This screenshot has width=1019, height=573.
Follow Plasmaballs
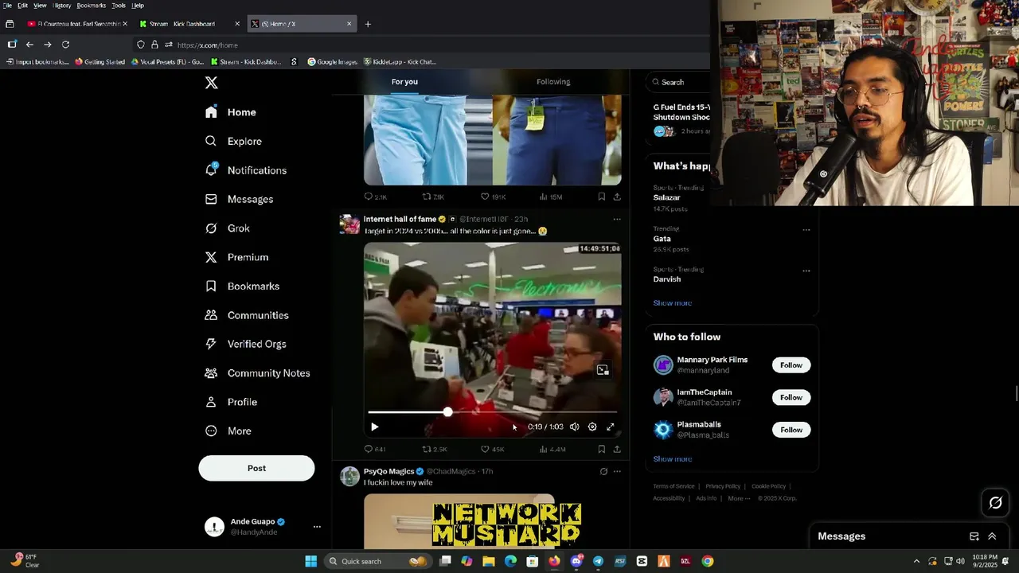point(791,430)
